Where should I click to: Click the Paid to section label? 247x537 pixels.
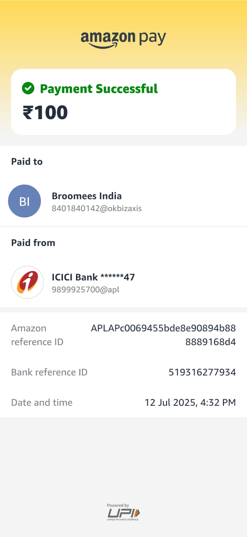(x=27, y=162)
